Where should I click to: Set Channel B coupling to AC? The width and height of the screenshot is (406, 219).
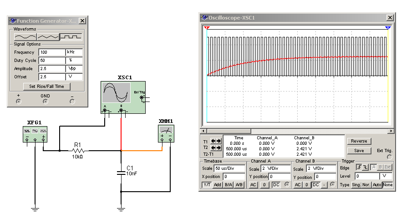pyautogui.click(x=298, y=185)
